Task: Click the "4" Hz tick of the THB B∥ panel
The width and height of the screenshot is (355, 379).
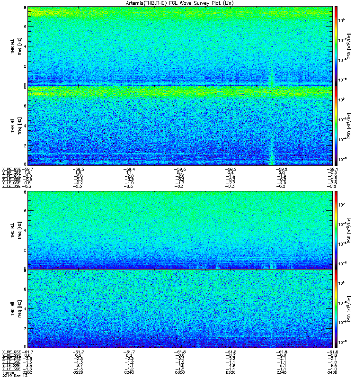Action: tap(25, 126)
